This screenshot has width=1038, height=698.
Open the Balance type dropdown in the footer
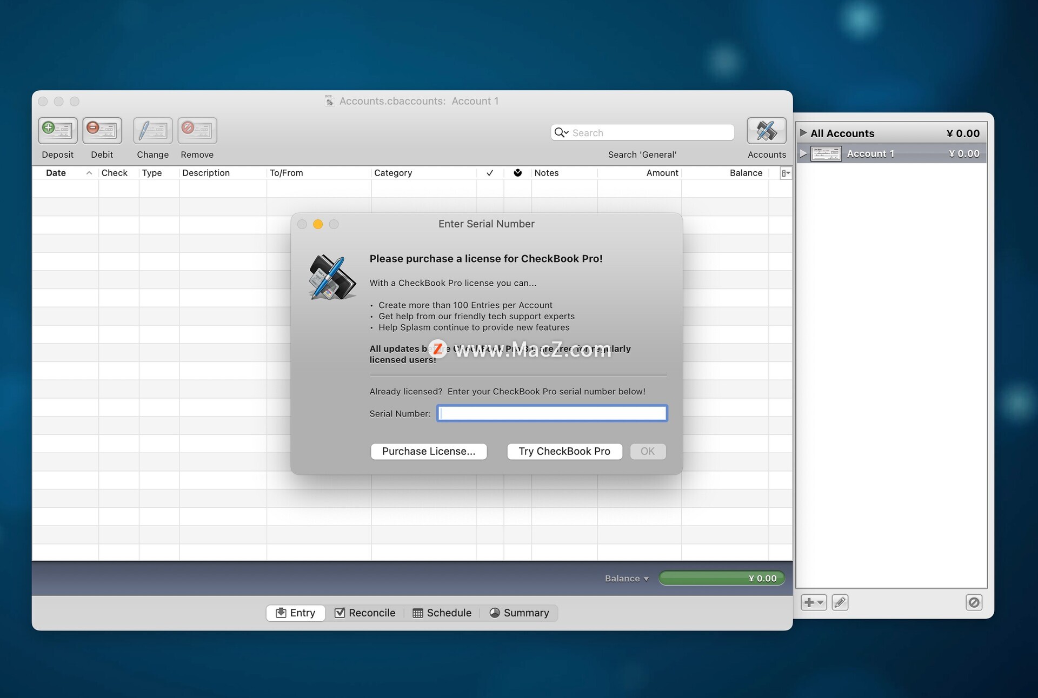(x=627, y=579)
